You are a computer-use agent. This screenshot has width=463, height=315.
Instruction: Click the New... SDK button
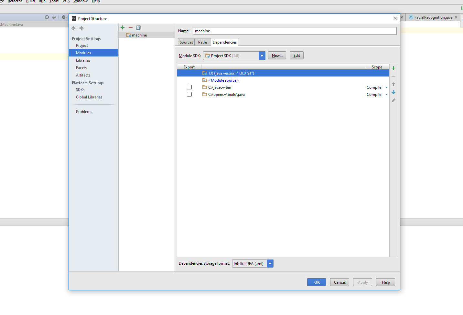277,56
